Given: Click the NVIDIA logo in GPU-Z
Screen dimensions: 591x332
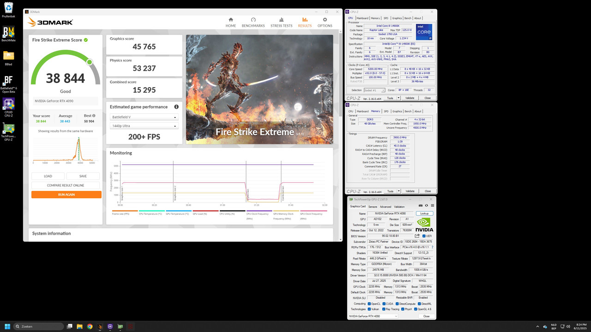Looking at the screenshot, I should 424,225.
